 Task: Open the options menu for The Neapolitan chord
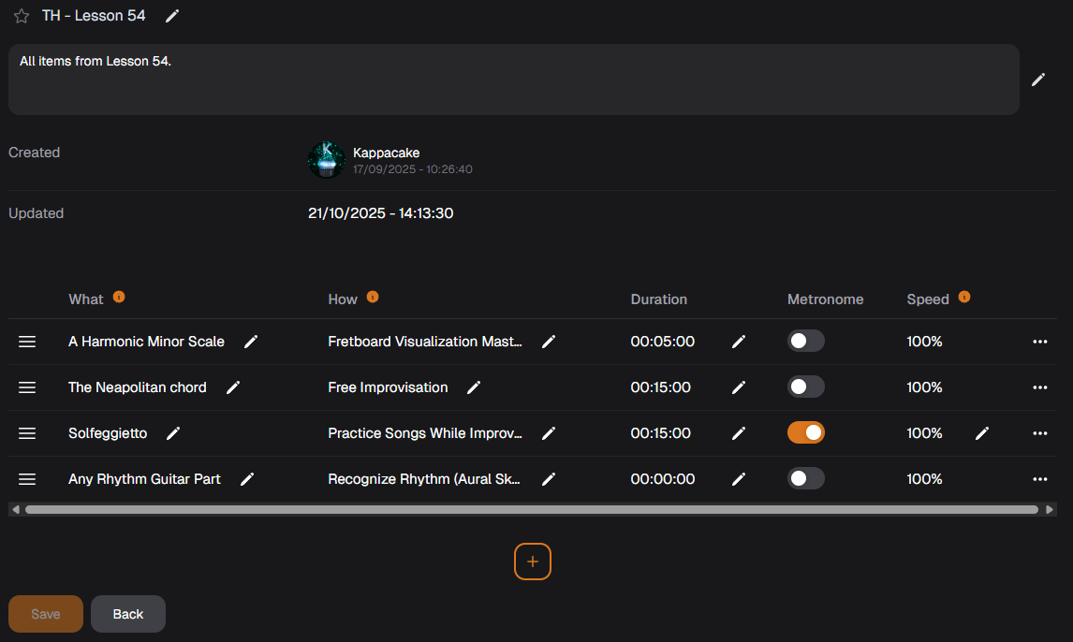[x=1039, y=387]
